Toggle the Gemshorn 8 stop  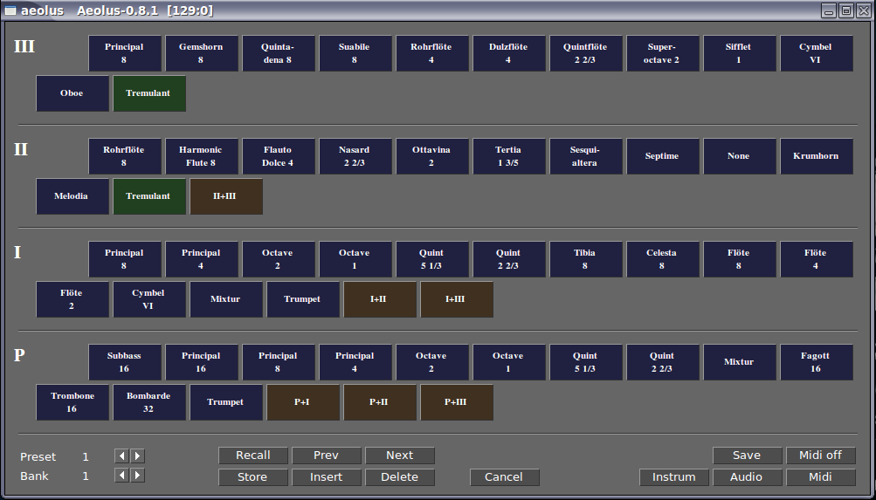tap(202, 53)
